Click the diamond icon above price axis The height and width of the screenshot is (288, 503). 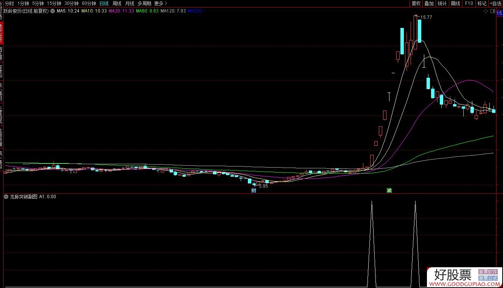point(486,11)
